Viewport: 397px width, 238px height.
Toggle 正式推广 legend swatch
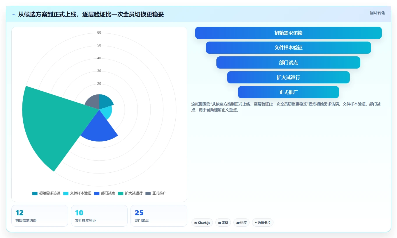(x=148, y=193)
